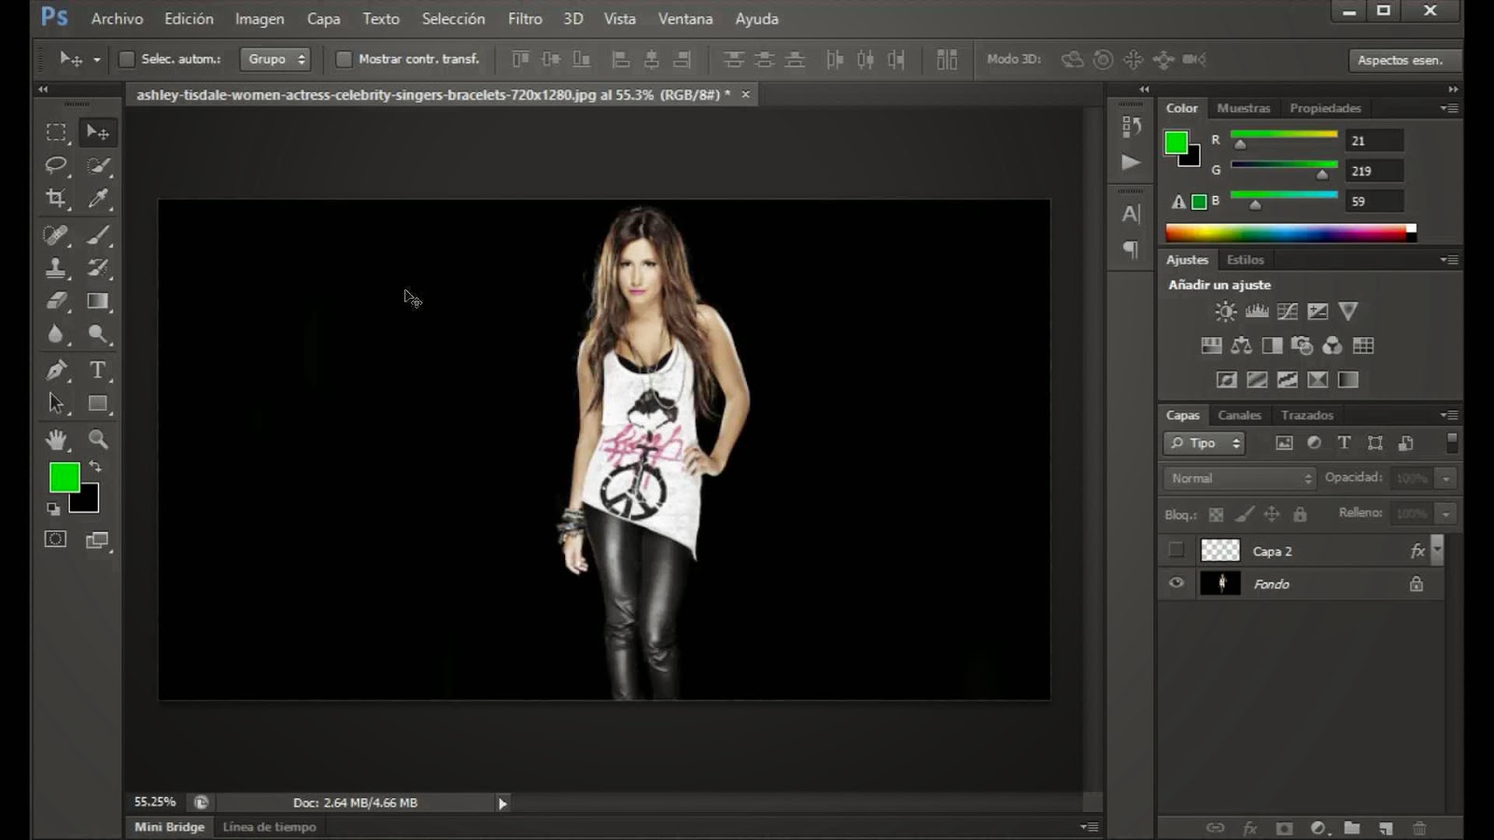This screenshot has height=840, width=1494.
Task: Switch to the Canales tab
Action: click(x=1239, y=415)
